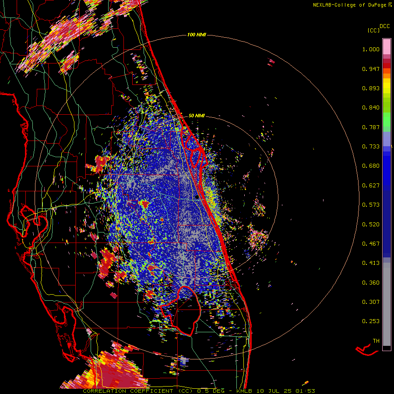Viewport: 394px width, 394px height.
Task: Click the CORRELATION COEFFICIENT (CC) caption text
Action: (138, 391)
